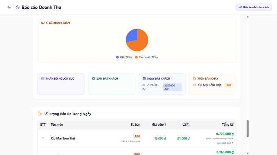277x155 pixels.
Task: Click the Giá vốn/1 column header
Action: [x=159, y=125]
